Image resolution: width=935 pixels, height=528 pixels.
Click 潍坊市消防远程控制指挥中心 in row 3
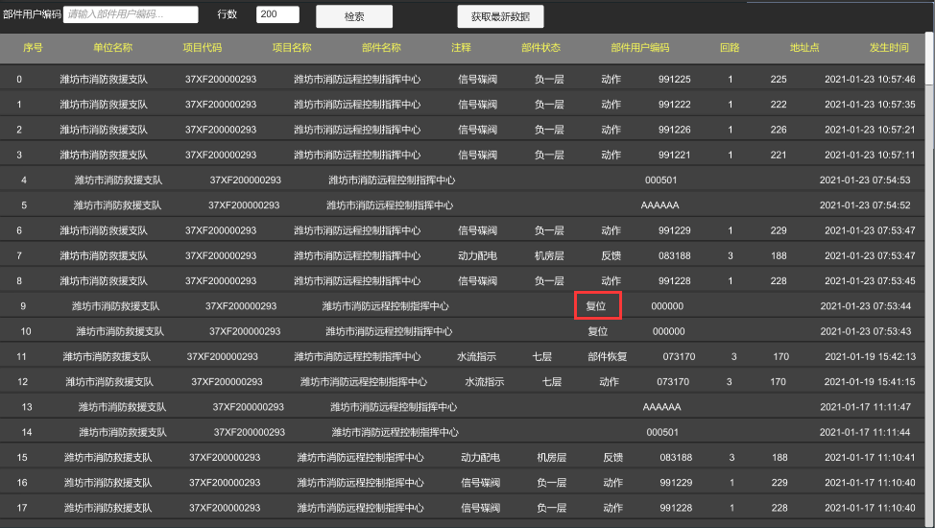coord(357,156)
